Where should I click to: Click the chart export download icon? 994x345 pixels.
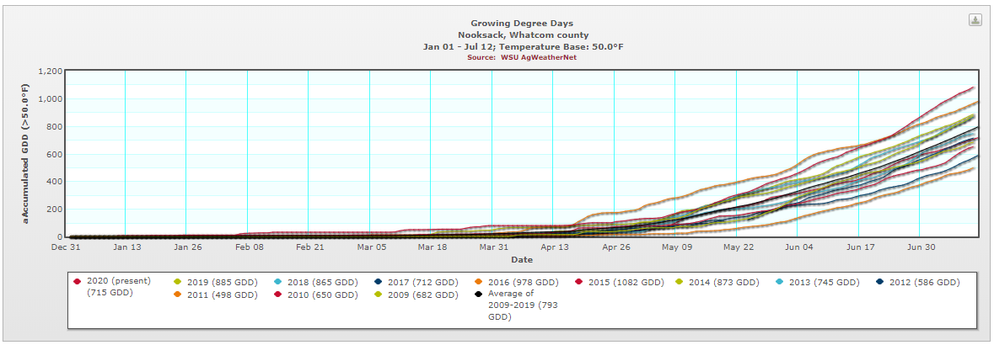pos(975,21)
